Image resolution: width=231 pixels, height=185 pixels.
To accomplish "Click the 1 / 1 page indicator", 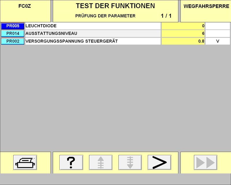I will point(166,16).
